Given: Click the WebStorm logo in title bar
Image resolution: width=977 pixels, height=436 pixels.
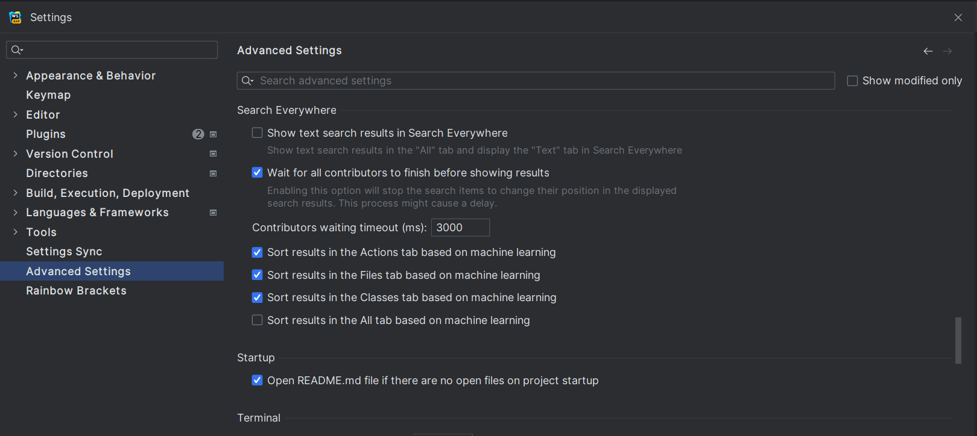Looking at the screenshot, I should 16,17.
